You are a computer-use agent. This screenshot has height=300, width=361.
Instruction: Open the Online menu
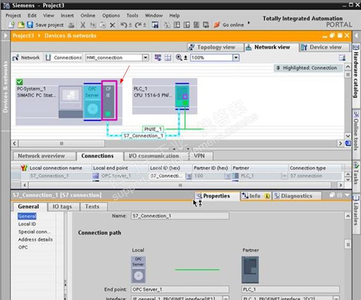click(x=88, y=15)
